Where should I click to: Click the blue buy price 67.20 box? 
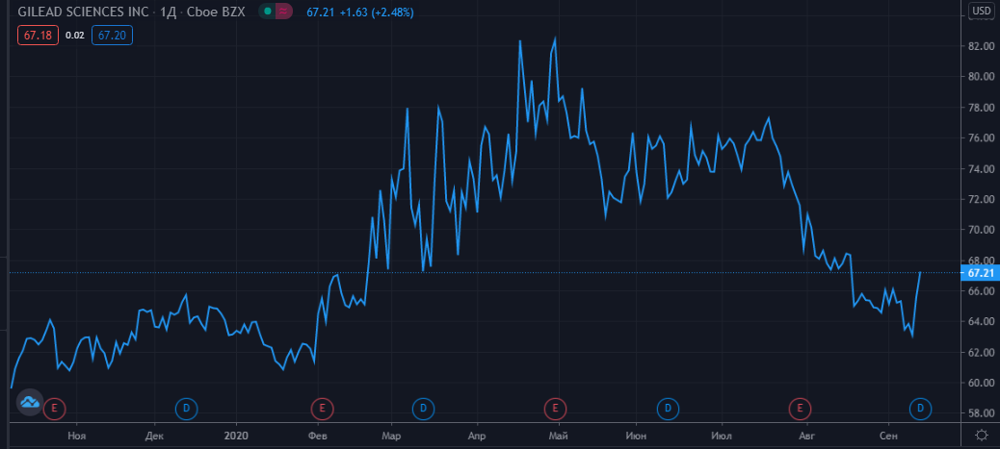pos(112,35)
